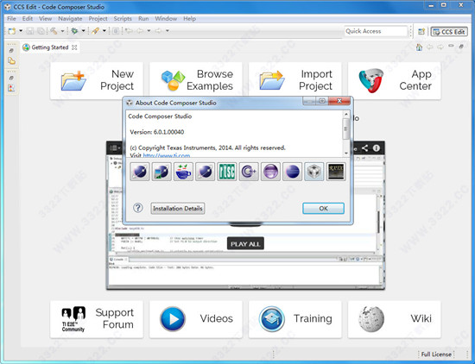475x364 pixels.
Task: Click the Save toolbar icon
Action: point(29,31)
